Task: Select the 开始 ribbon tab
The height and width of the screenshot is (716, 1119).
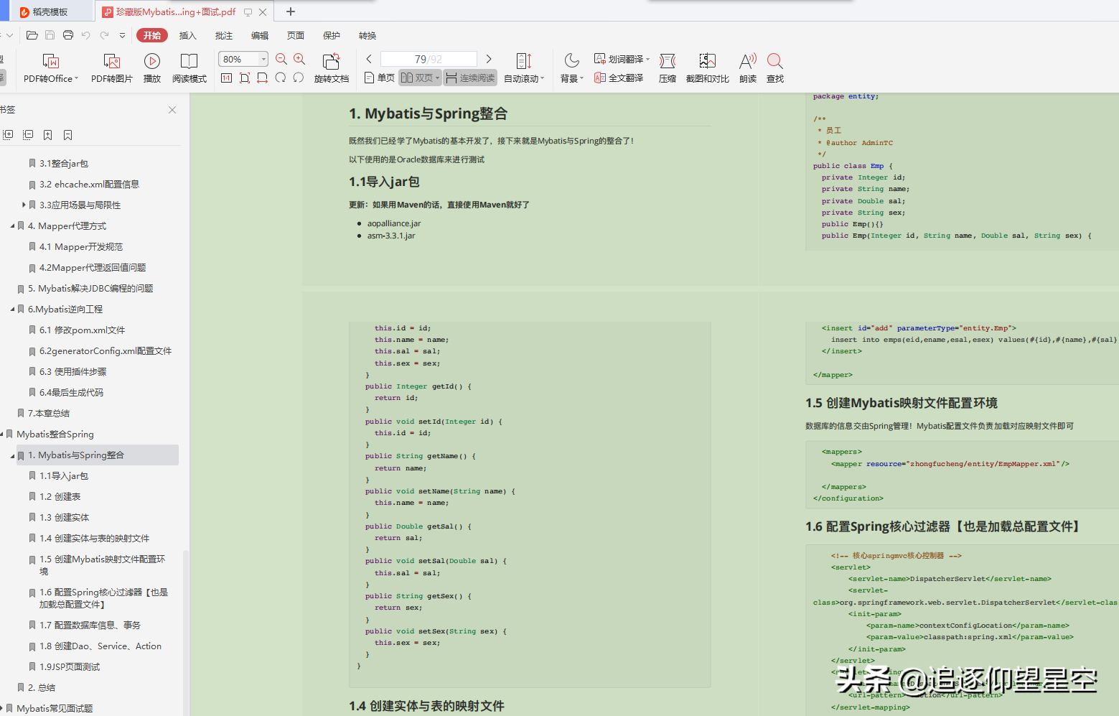Action: coord(152,35)
